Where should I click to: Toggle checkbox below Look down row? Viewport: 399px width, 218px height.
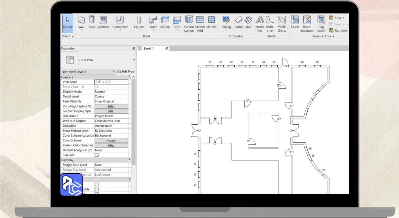(97, 184)
